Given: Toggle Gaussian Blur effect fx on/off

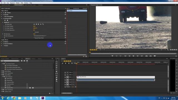Looking at the screenshot, I should [3, 18].
